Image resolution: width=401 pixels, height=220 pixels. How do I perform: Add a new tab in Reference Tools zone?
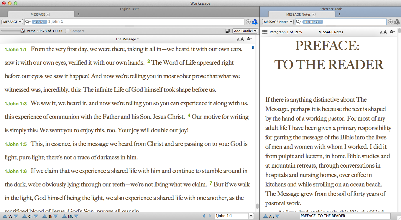pos(339,14)
